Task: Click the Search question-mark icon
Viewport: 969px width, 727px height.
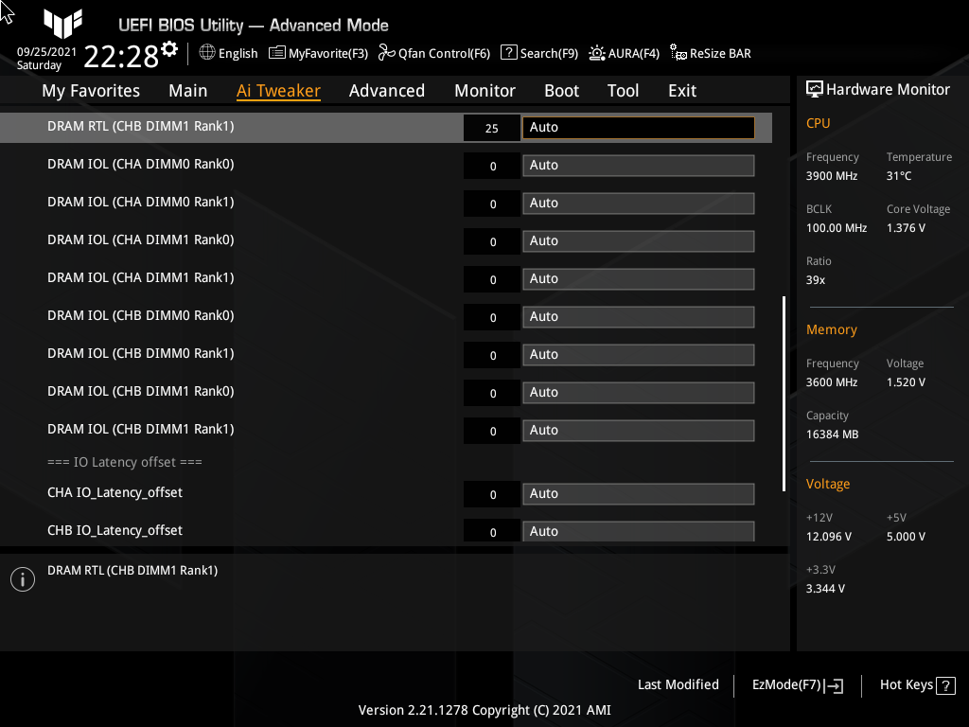Action: 508,53
